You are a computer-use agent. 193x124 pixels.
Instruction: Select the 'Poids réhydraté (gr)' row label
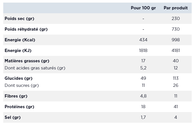(x=26, y=29)
